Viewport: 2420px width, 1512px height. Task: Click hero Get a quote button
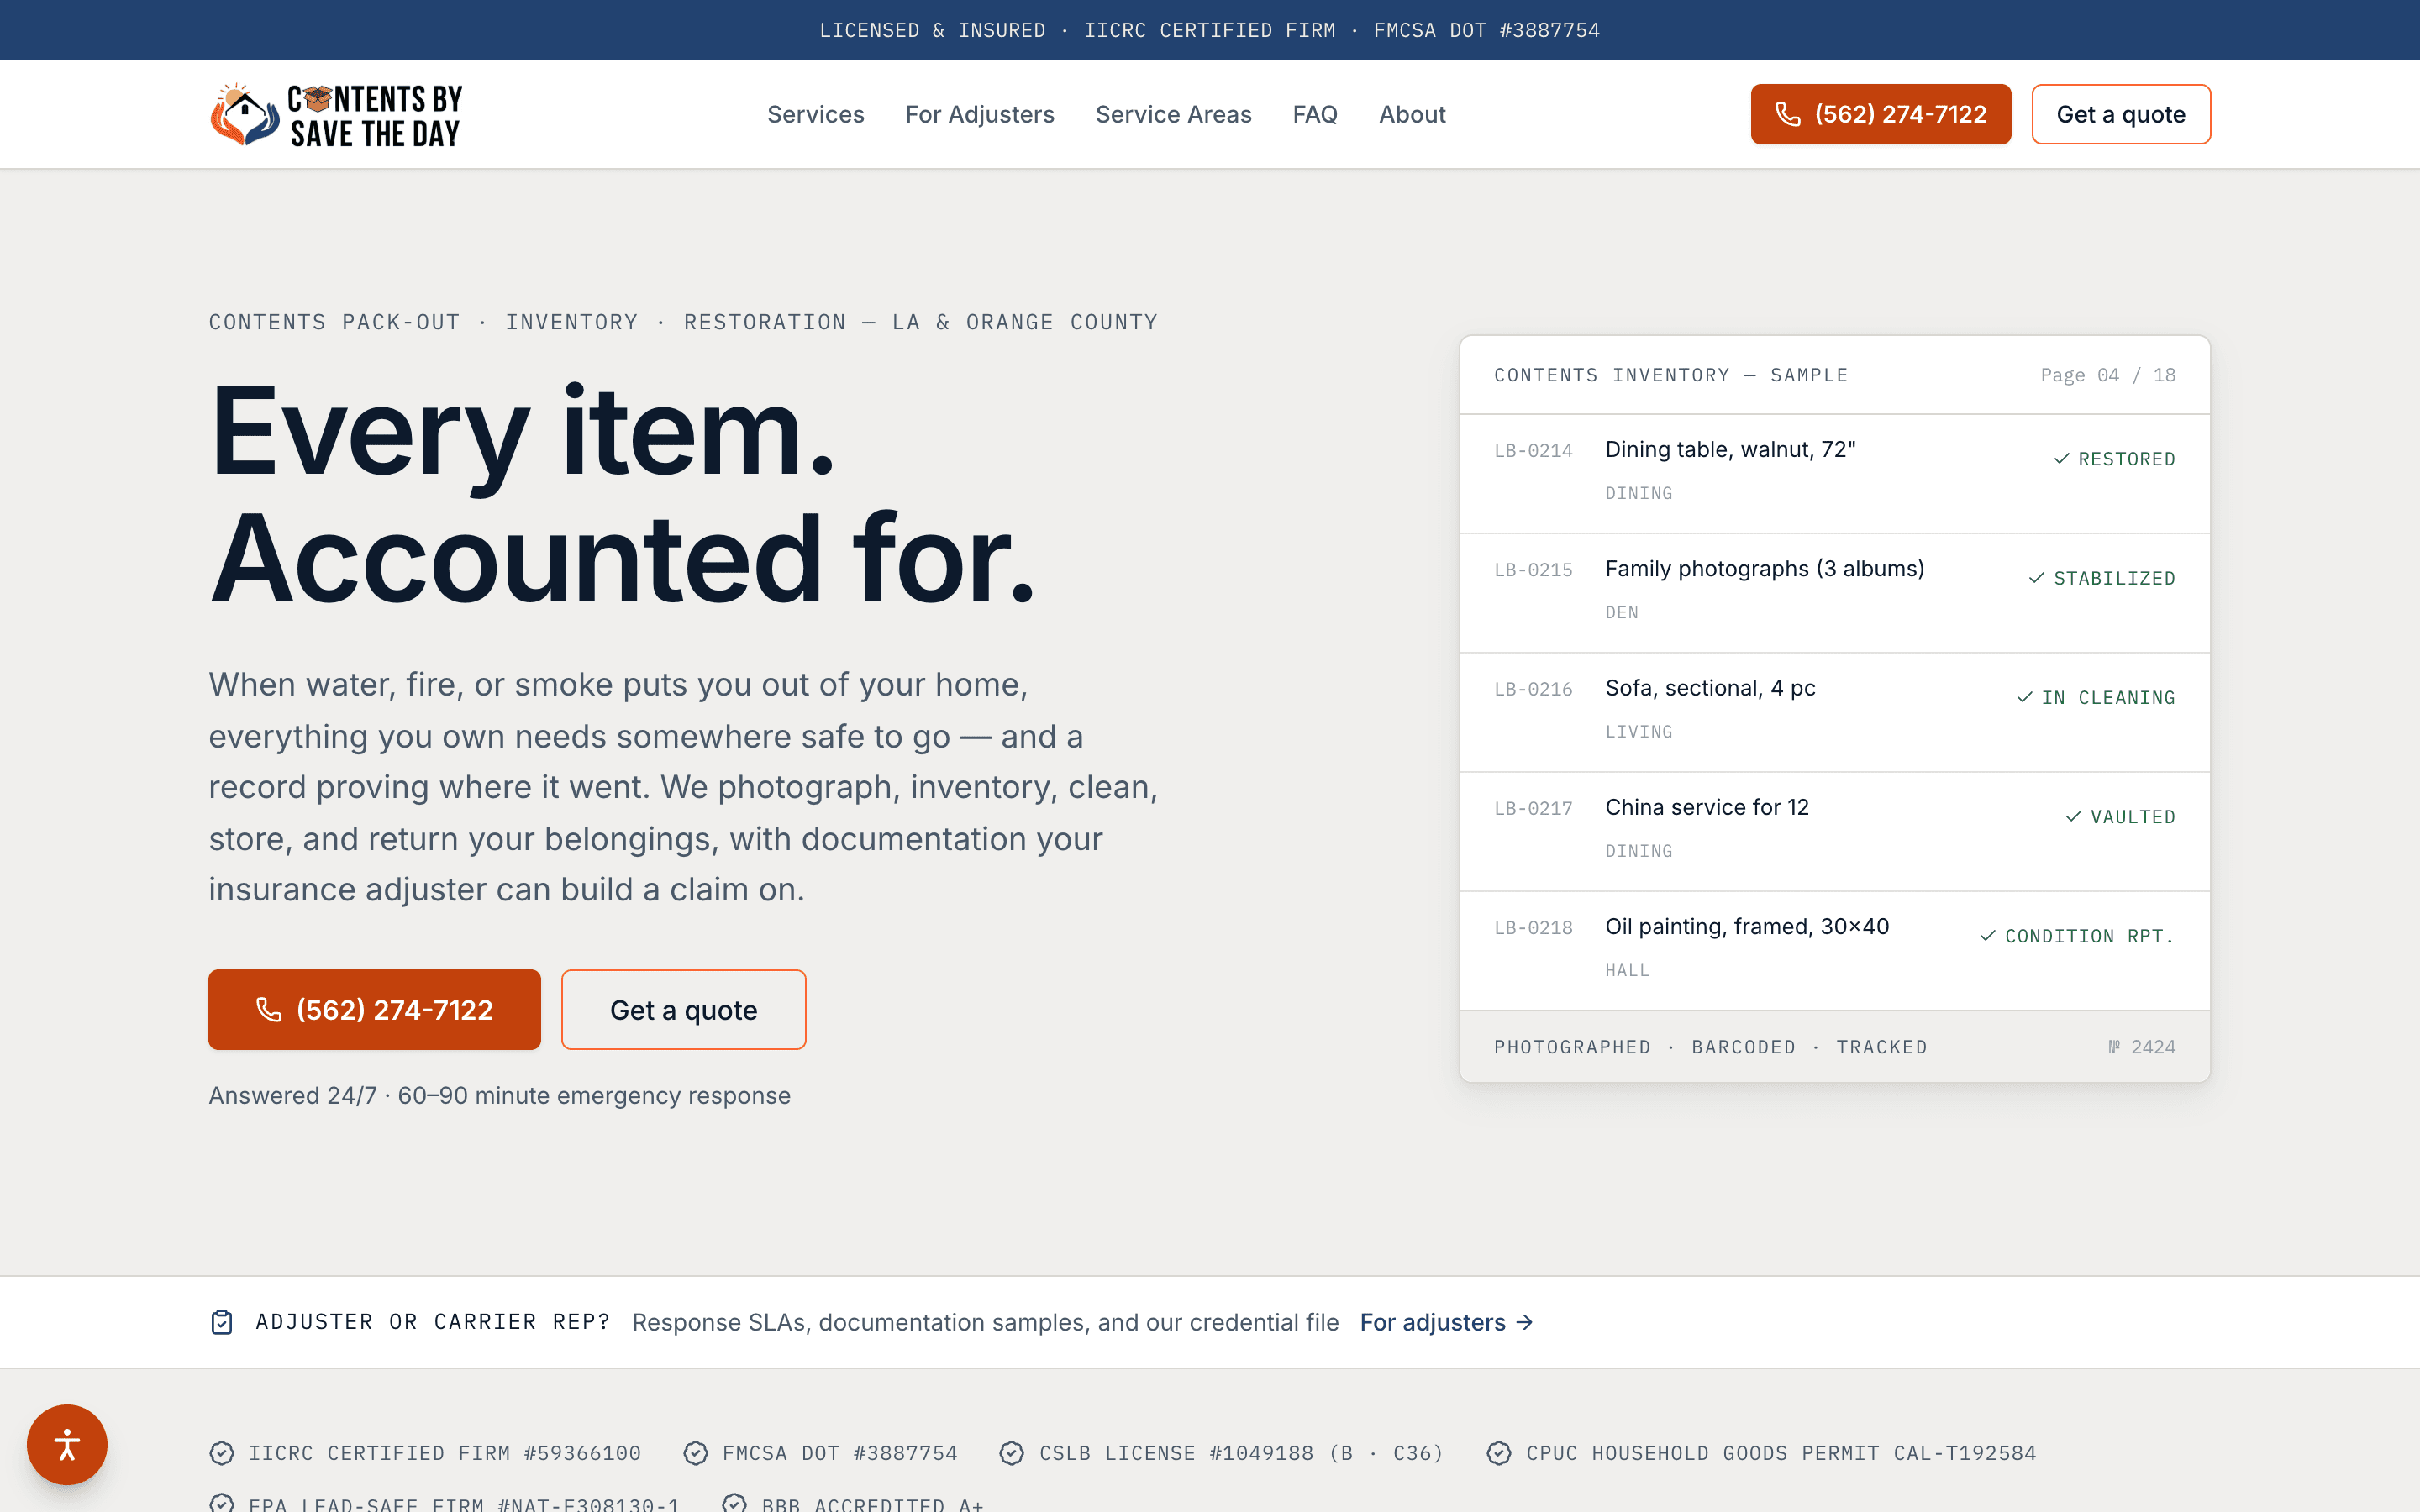(x=684, y=1010)
